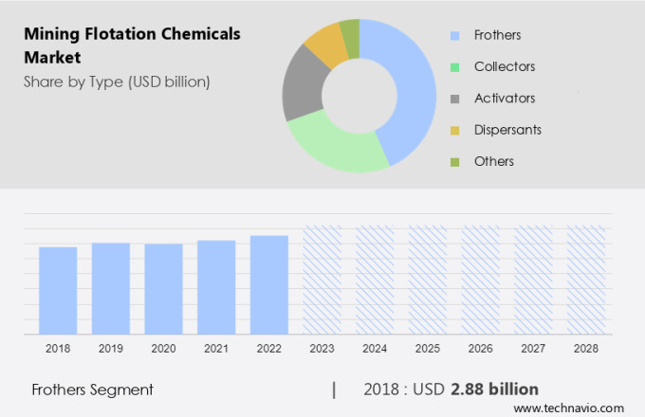Click the blue Frothers legend swatch

454,36
